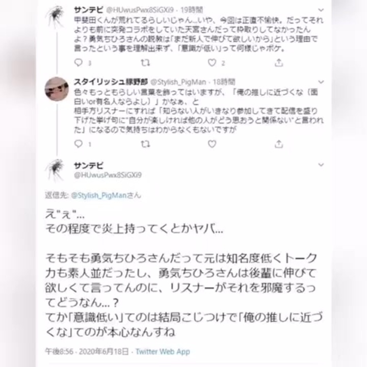The height and width of the screenshot is (367, 367).
Task: Open the スタイリッシュ豚野郎 display name
Action: coord(111,82)
